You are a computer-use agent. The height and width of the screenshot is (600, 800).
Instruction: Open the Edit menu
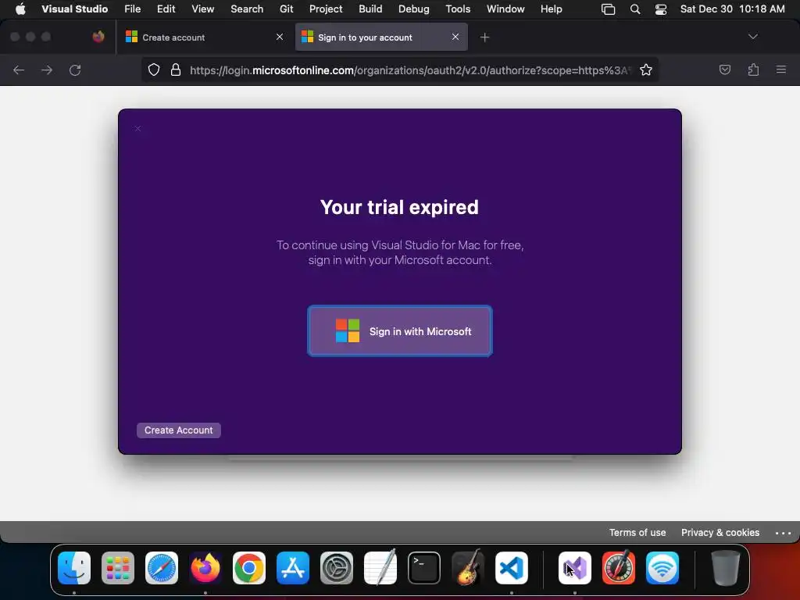point(166,9)
